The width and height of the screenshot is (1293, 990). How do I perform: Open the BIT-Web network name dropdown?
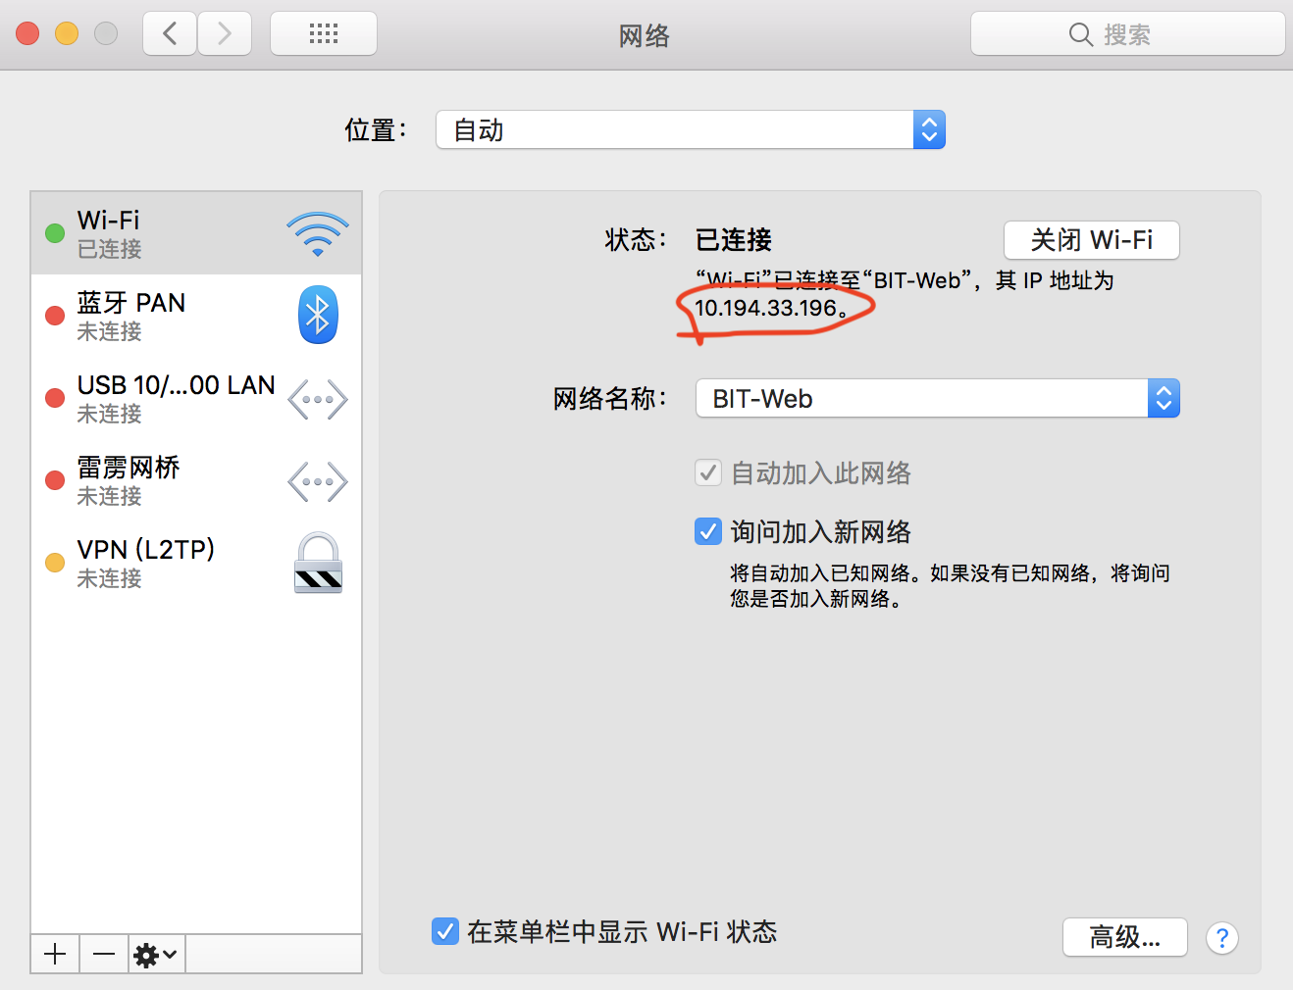[1164, 398]
